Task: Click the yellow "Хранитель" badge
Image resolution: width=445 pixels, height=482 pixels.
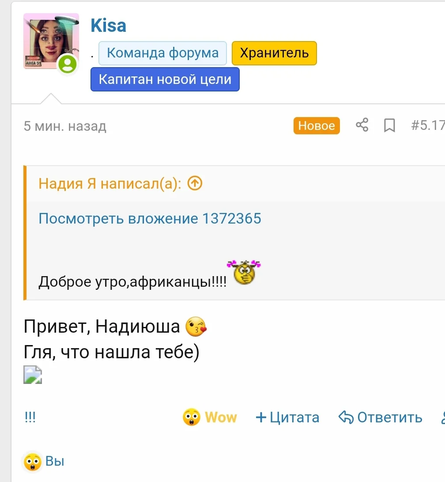Action: coord(274,53)
